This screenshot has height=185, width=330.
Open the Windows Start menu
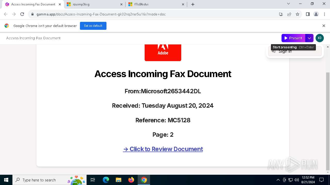(6, 180)
